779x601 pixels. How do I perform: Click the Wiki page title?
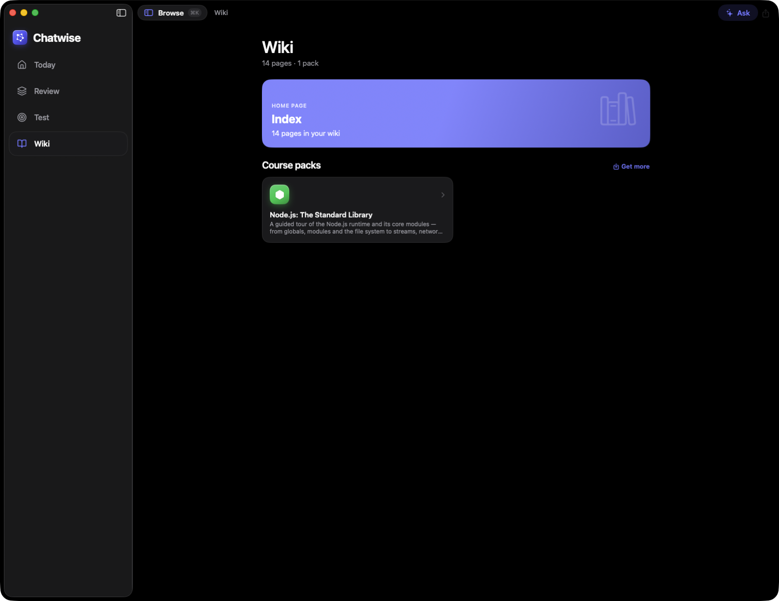point(278,47)
